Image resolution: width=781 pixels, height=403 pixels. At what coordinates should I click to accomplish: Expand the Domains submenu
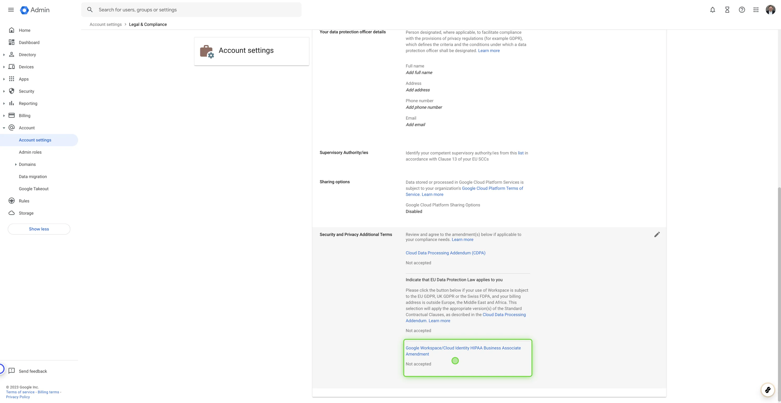coord(16,164)
